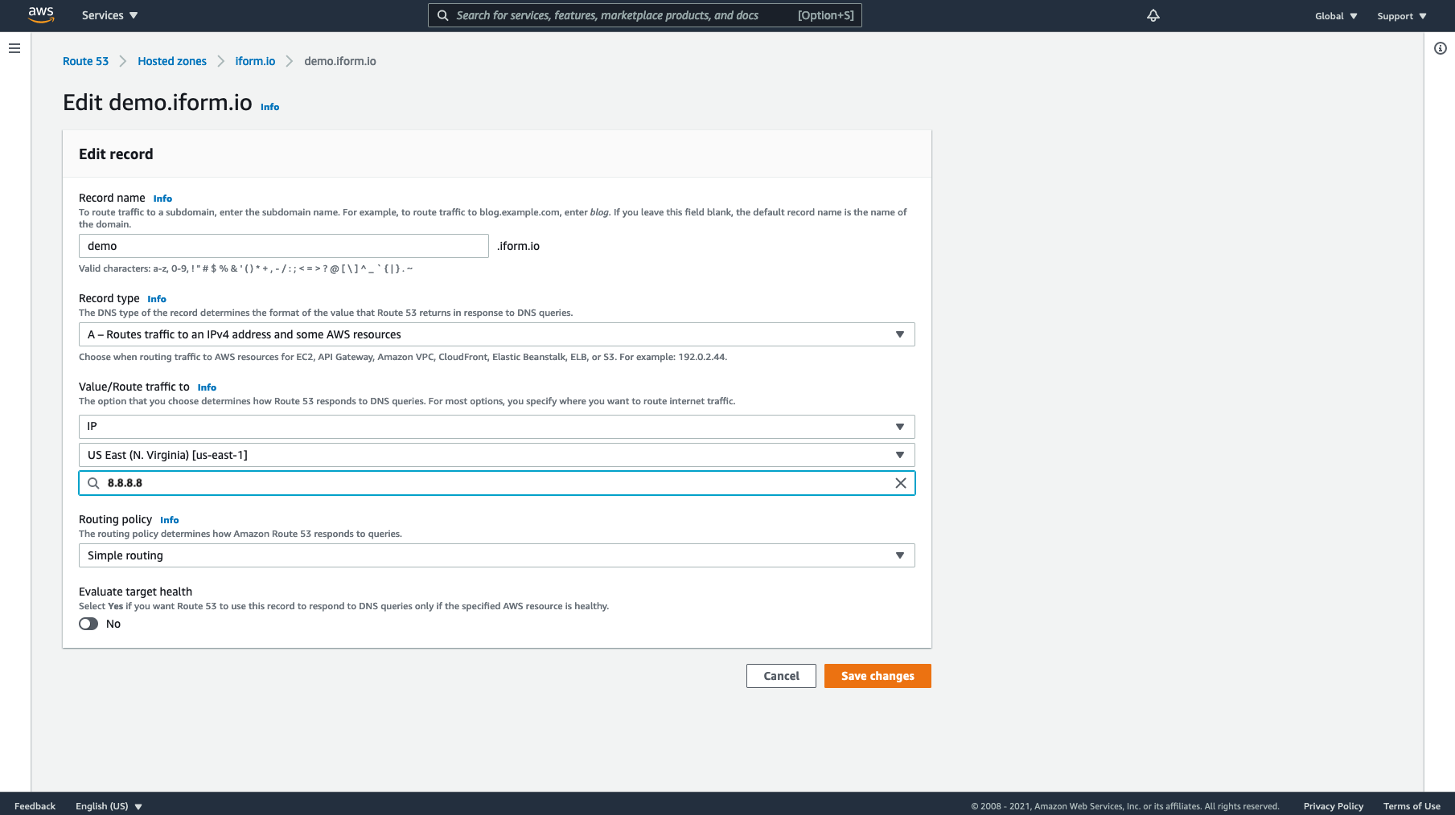This screenshot has width=1455, height=815.
Task: Click the Cancel button
Action: pyautogui.click(x=781, y=676)
